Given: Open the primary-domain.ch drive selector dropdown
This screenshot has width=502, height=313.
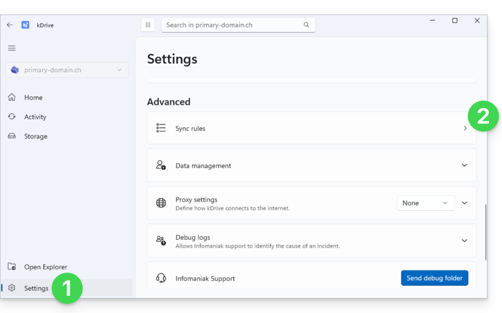Looking at the screenshot, I should [67, 70].
